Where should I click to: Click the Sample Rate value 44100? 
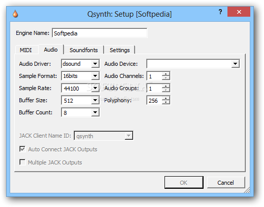(72, 89)
